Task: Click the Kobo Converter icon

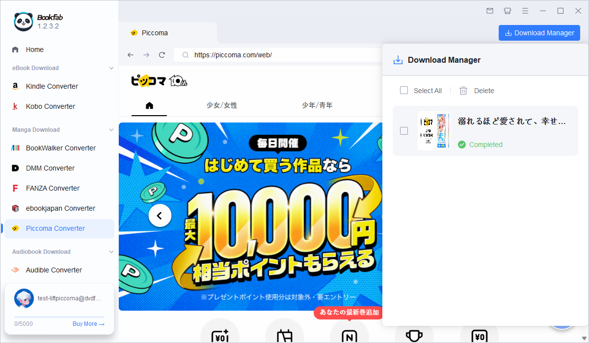Action: tap(15, 106)
